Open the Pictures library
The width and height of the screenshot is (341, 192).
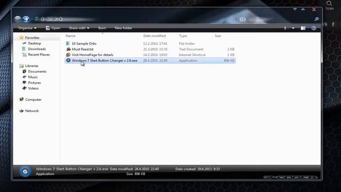tap(34, 83)
